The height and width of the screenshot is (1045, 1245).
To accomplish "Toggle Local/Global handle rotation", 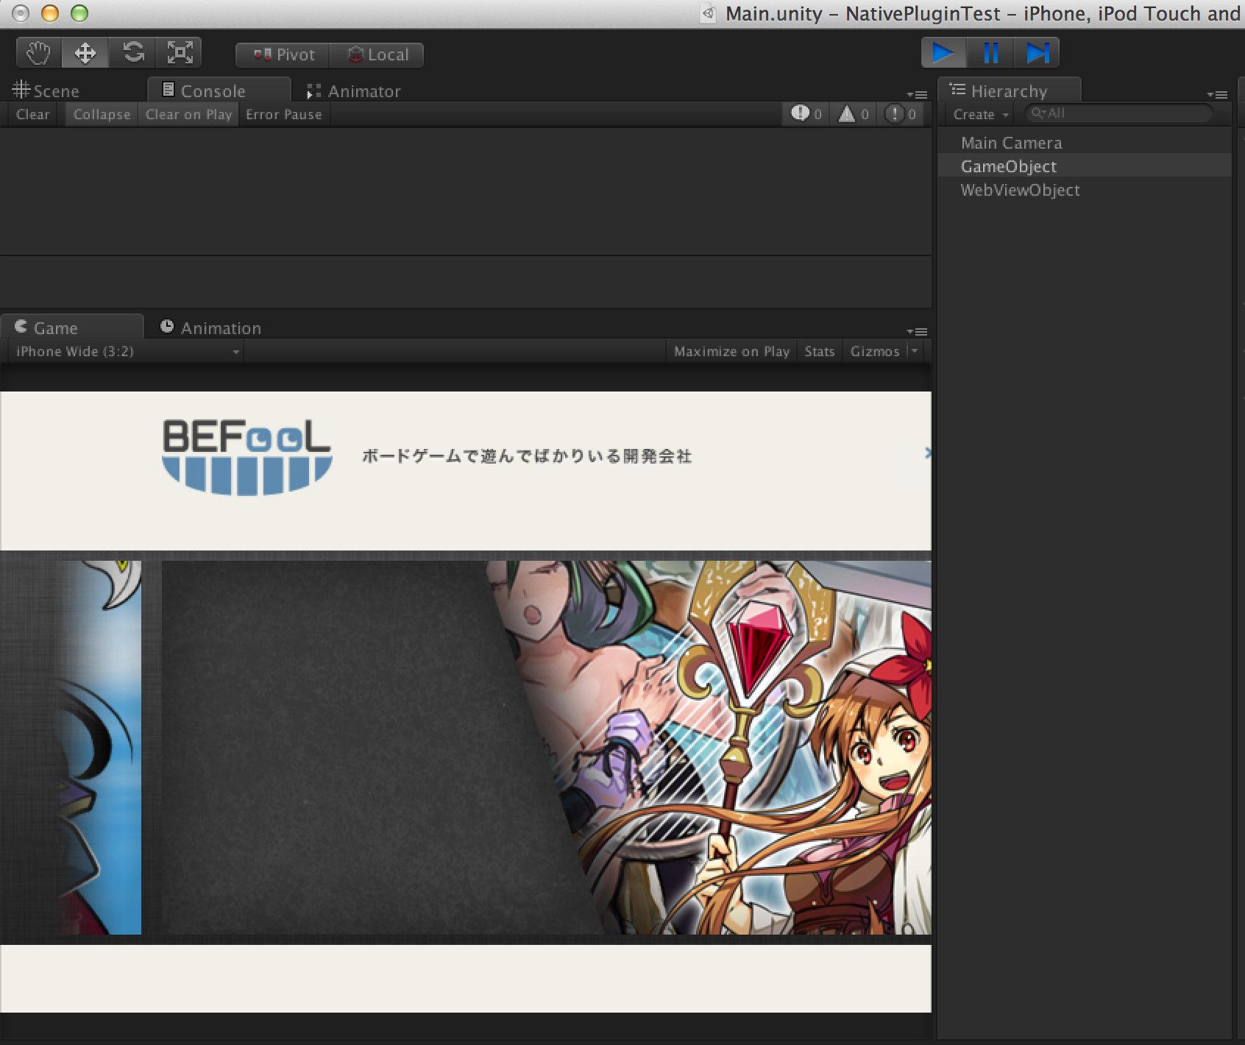I will tap(377, 55).
